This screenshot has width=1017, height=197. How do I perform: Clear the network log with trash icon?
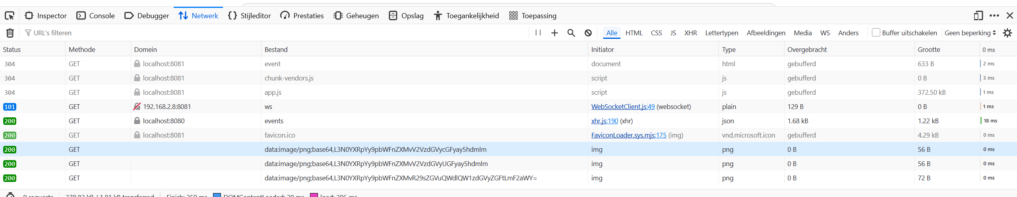(10, 33)
